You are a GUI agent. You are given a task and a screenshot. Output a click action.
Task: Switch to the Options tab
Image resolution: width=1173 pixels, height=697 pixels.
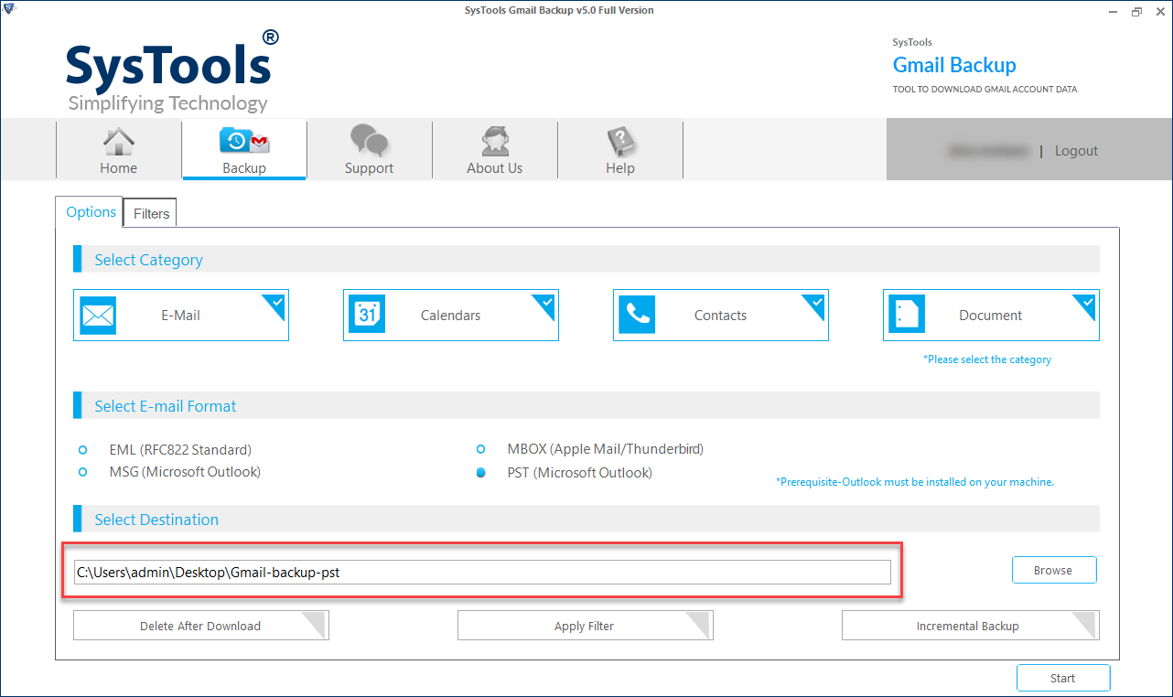tap(90, 212)
